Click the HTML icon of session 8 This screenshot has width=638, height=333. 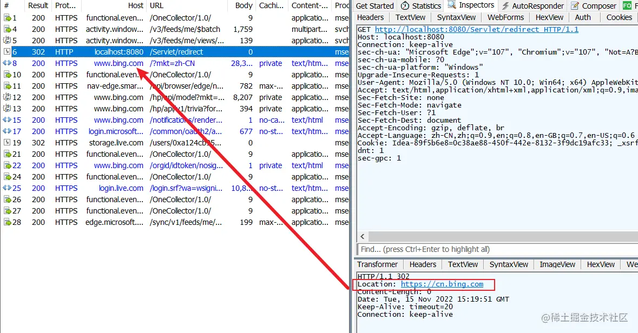point(8,63)
